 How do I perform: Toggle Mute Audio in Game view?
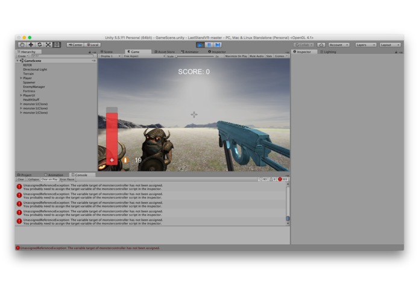pos(257,56)
